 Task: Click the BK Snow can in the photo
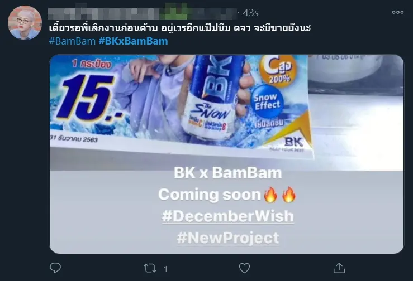pyautogui.click(x=213, y=97)
